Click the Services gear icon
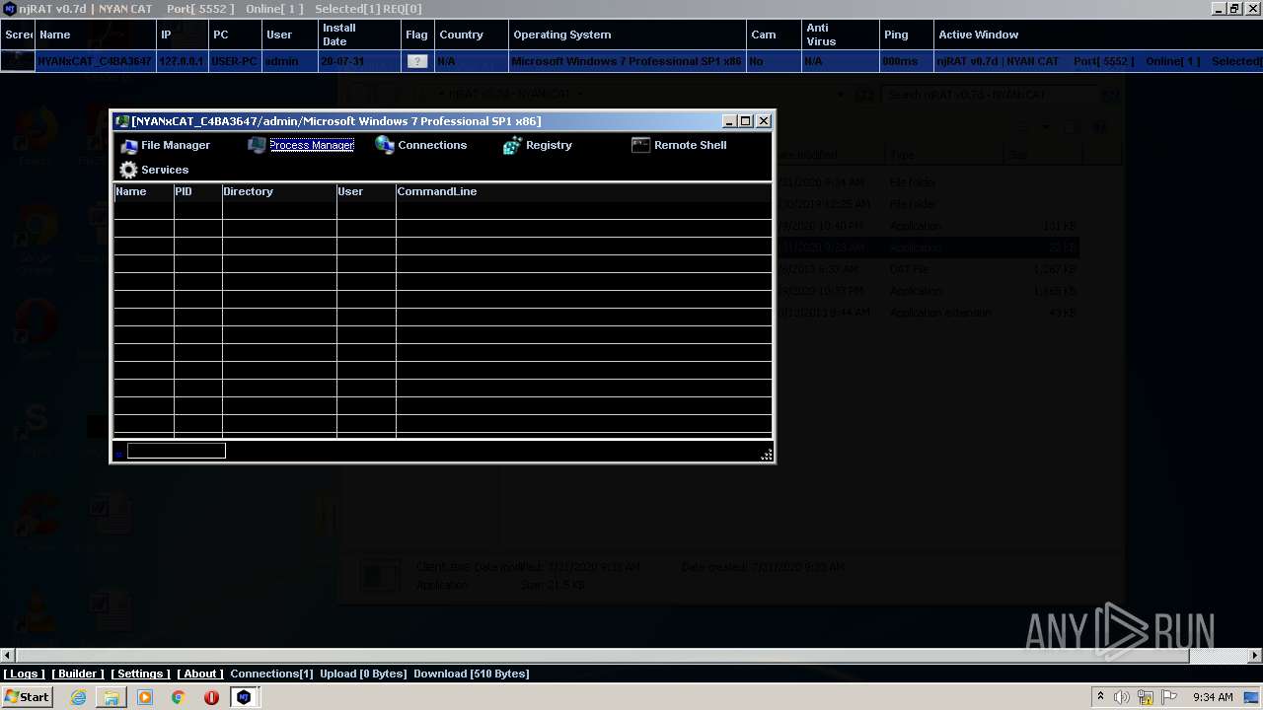1263x710 pixels. pyautogui.click(x=128, y=170)
